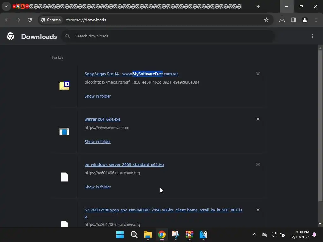The image size is (323, 242).
Task: Open winrar-x64-624.exe download
Action: click(103, 119)
